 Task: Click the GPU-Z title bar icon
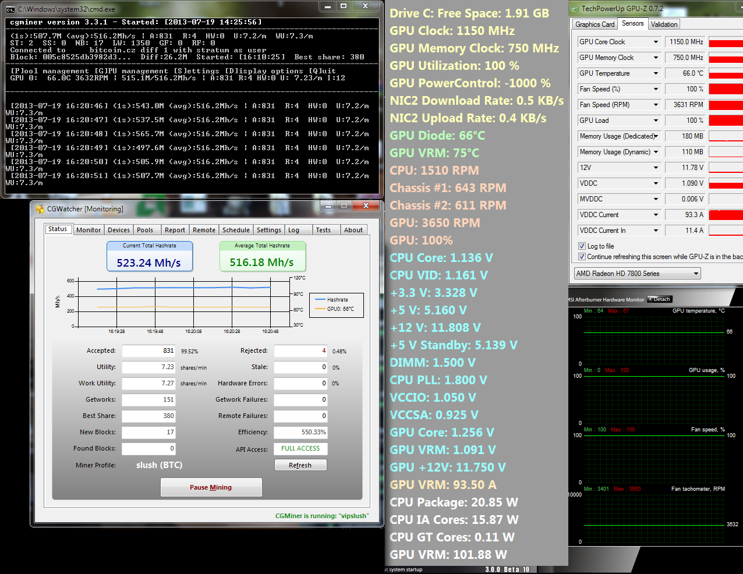tap(575, 9)
